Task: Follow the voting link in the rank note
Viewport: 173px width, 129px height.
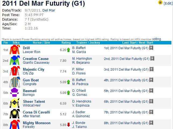Action: [x=156, y=39]
